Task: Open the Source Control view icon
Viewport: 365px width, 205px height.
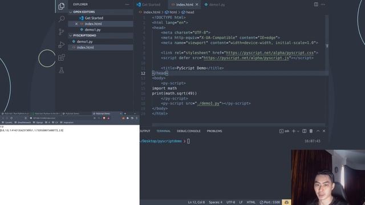Action: (x=62, y=32)
